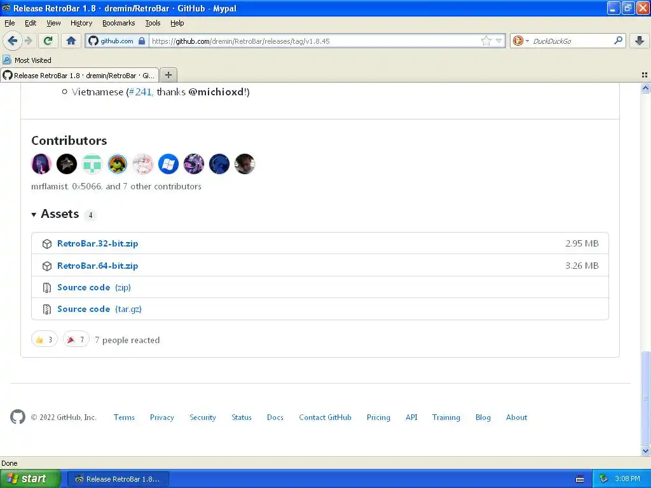Toggle the party popper reaction
This screenshot has width=651, height=488.
point(76,340)
